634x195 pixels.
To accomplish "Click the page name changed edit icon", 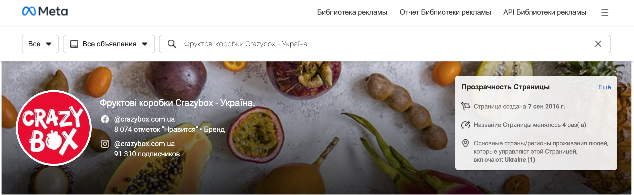I will [x=466, y=125].
